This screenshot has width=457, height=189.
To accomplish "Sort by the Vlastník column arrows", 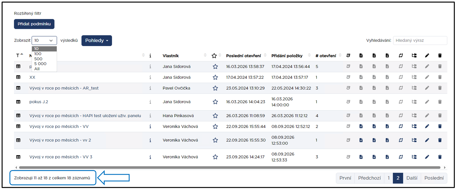I will [x=205, y=55].
